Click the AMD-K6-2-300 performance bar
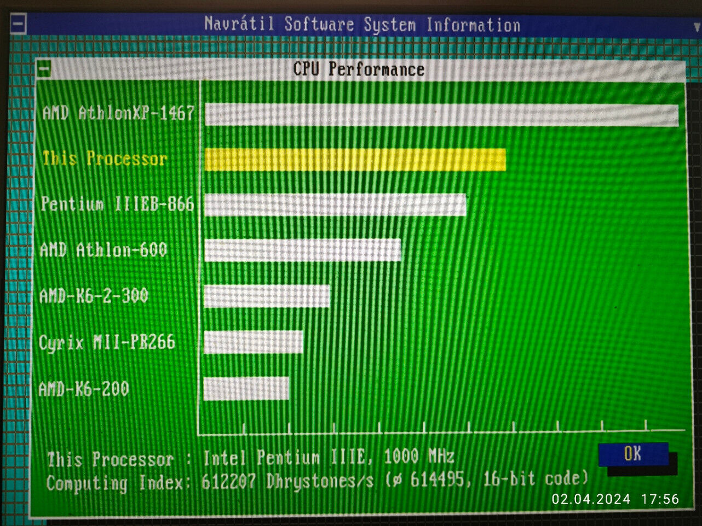Screen dimensions: 702x526 pos(267,296)
